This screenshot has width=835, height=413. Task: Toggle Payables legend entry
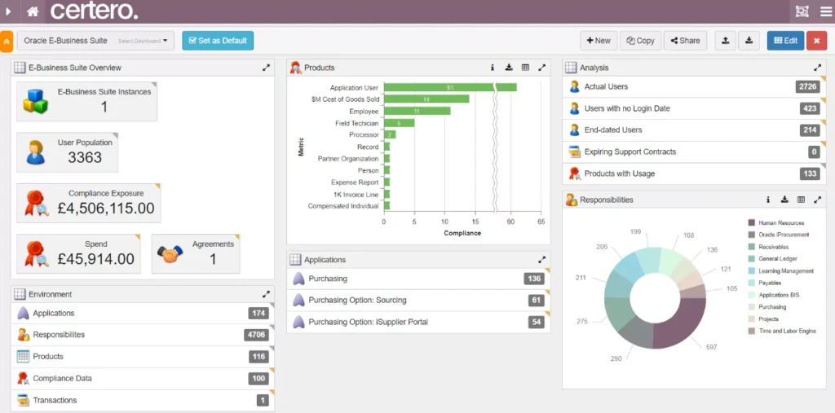tap(765, 283)
